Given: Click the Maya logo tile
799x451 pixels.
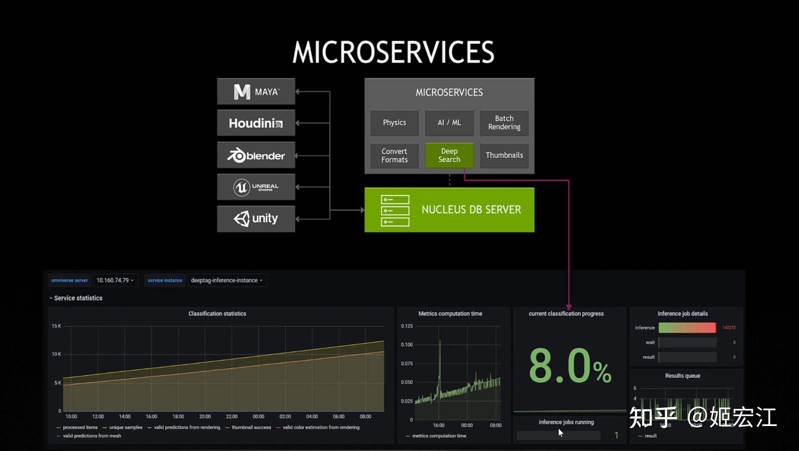Looking at the screenshot, I should pyautogui.click(x=256, y=91).
